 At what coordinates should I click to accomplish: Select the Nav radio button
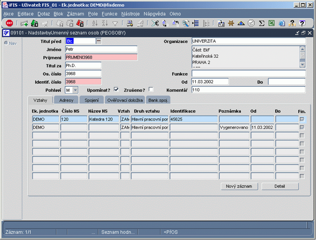[x=6, y=43]
